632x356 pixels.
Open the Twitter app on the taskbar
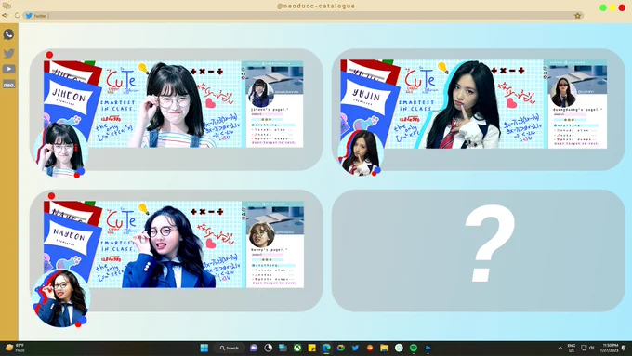(355, 348)
